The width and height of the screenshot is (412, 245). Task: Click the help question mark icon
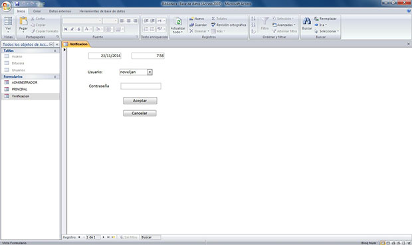tap(409, 11)
